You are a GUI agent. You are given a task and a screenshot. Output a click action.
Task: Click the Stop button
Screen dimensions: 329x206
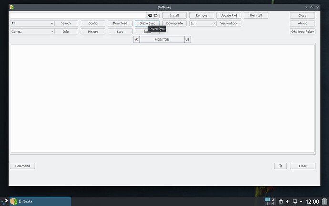pos(120,32)
